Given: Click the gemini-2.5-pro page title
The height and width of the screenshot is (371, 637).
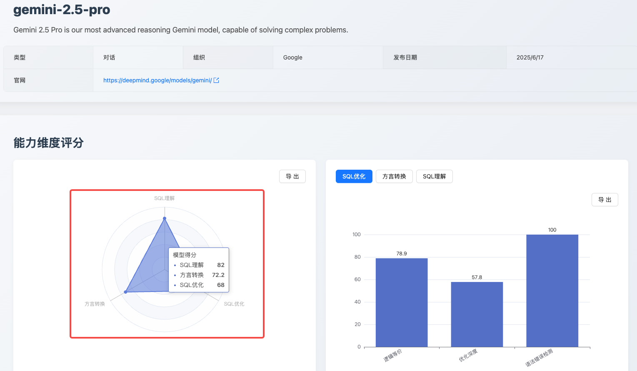Looking at the screenshot, I should tap(61, 10).
